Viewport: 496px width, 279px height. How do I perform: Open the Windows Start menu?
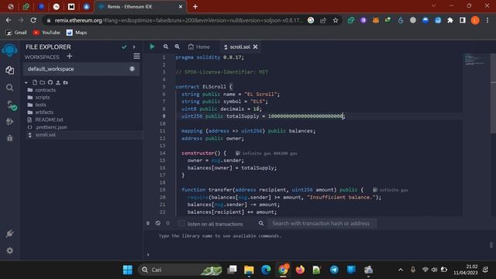pyautogui.click(x=128, y=270)
